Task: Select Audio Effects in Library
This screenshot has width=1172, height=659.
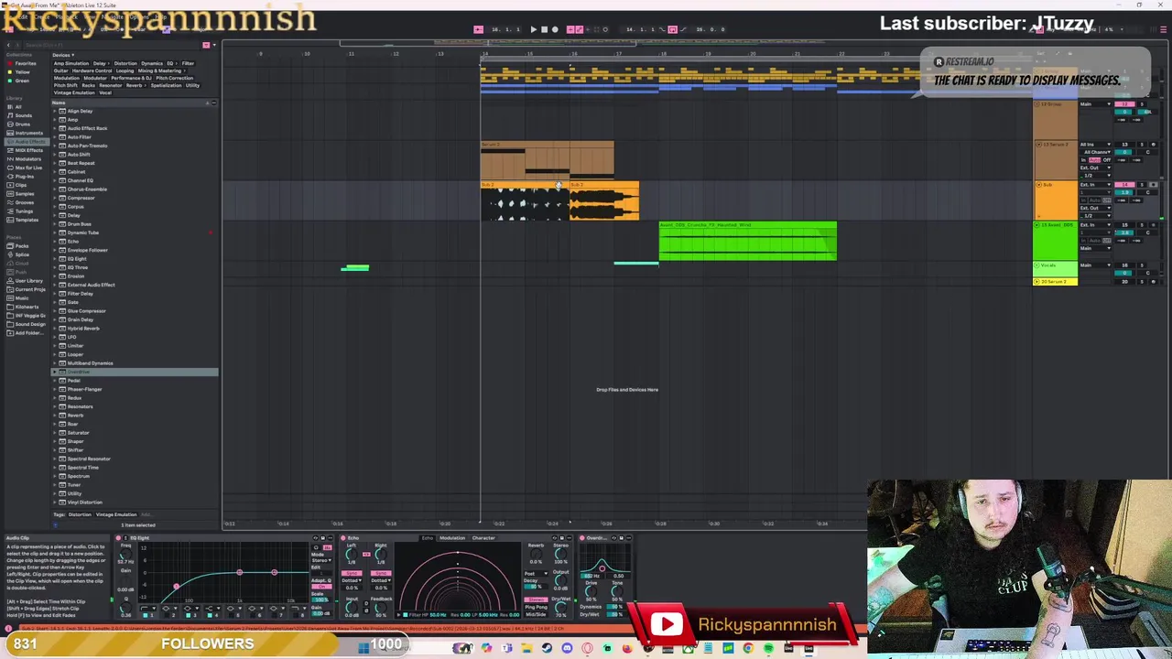Action: (28, 141)
